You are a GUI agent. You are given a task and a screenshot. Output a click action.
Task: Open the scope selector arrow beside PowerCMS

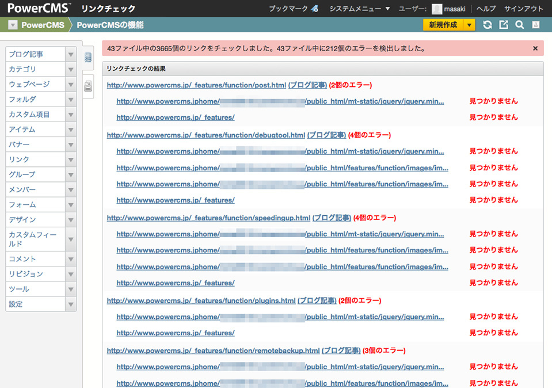tap(13, 25)
